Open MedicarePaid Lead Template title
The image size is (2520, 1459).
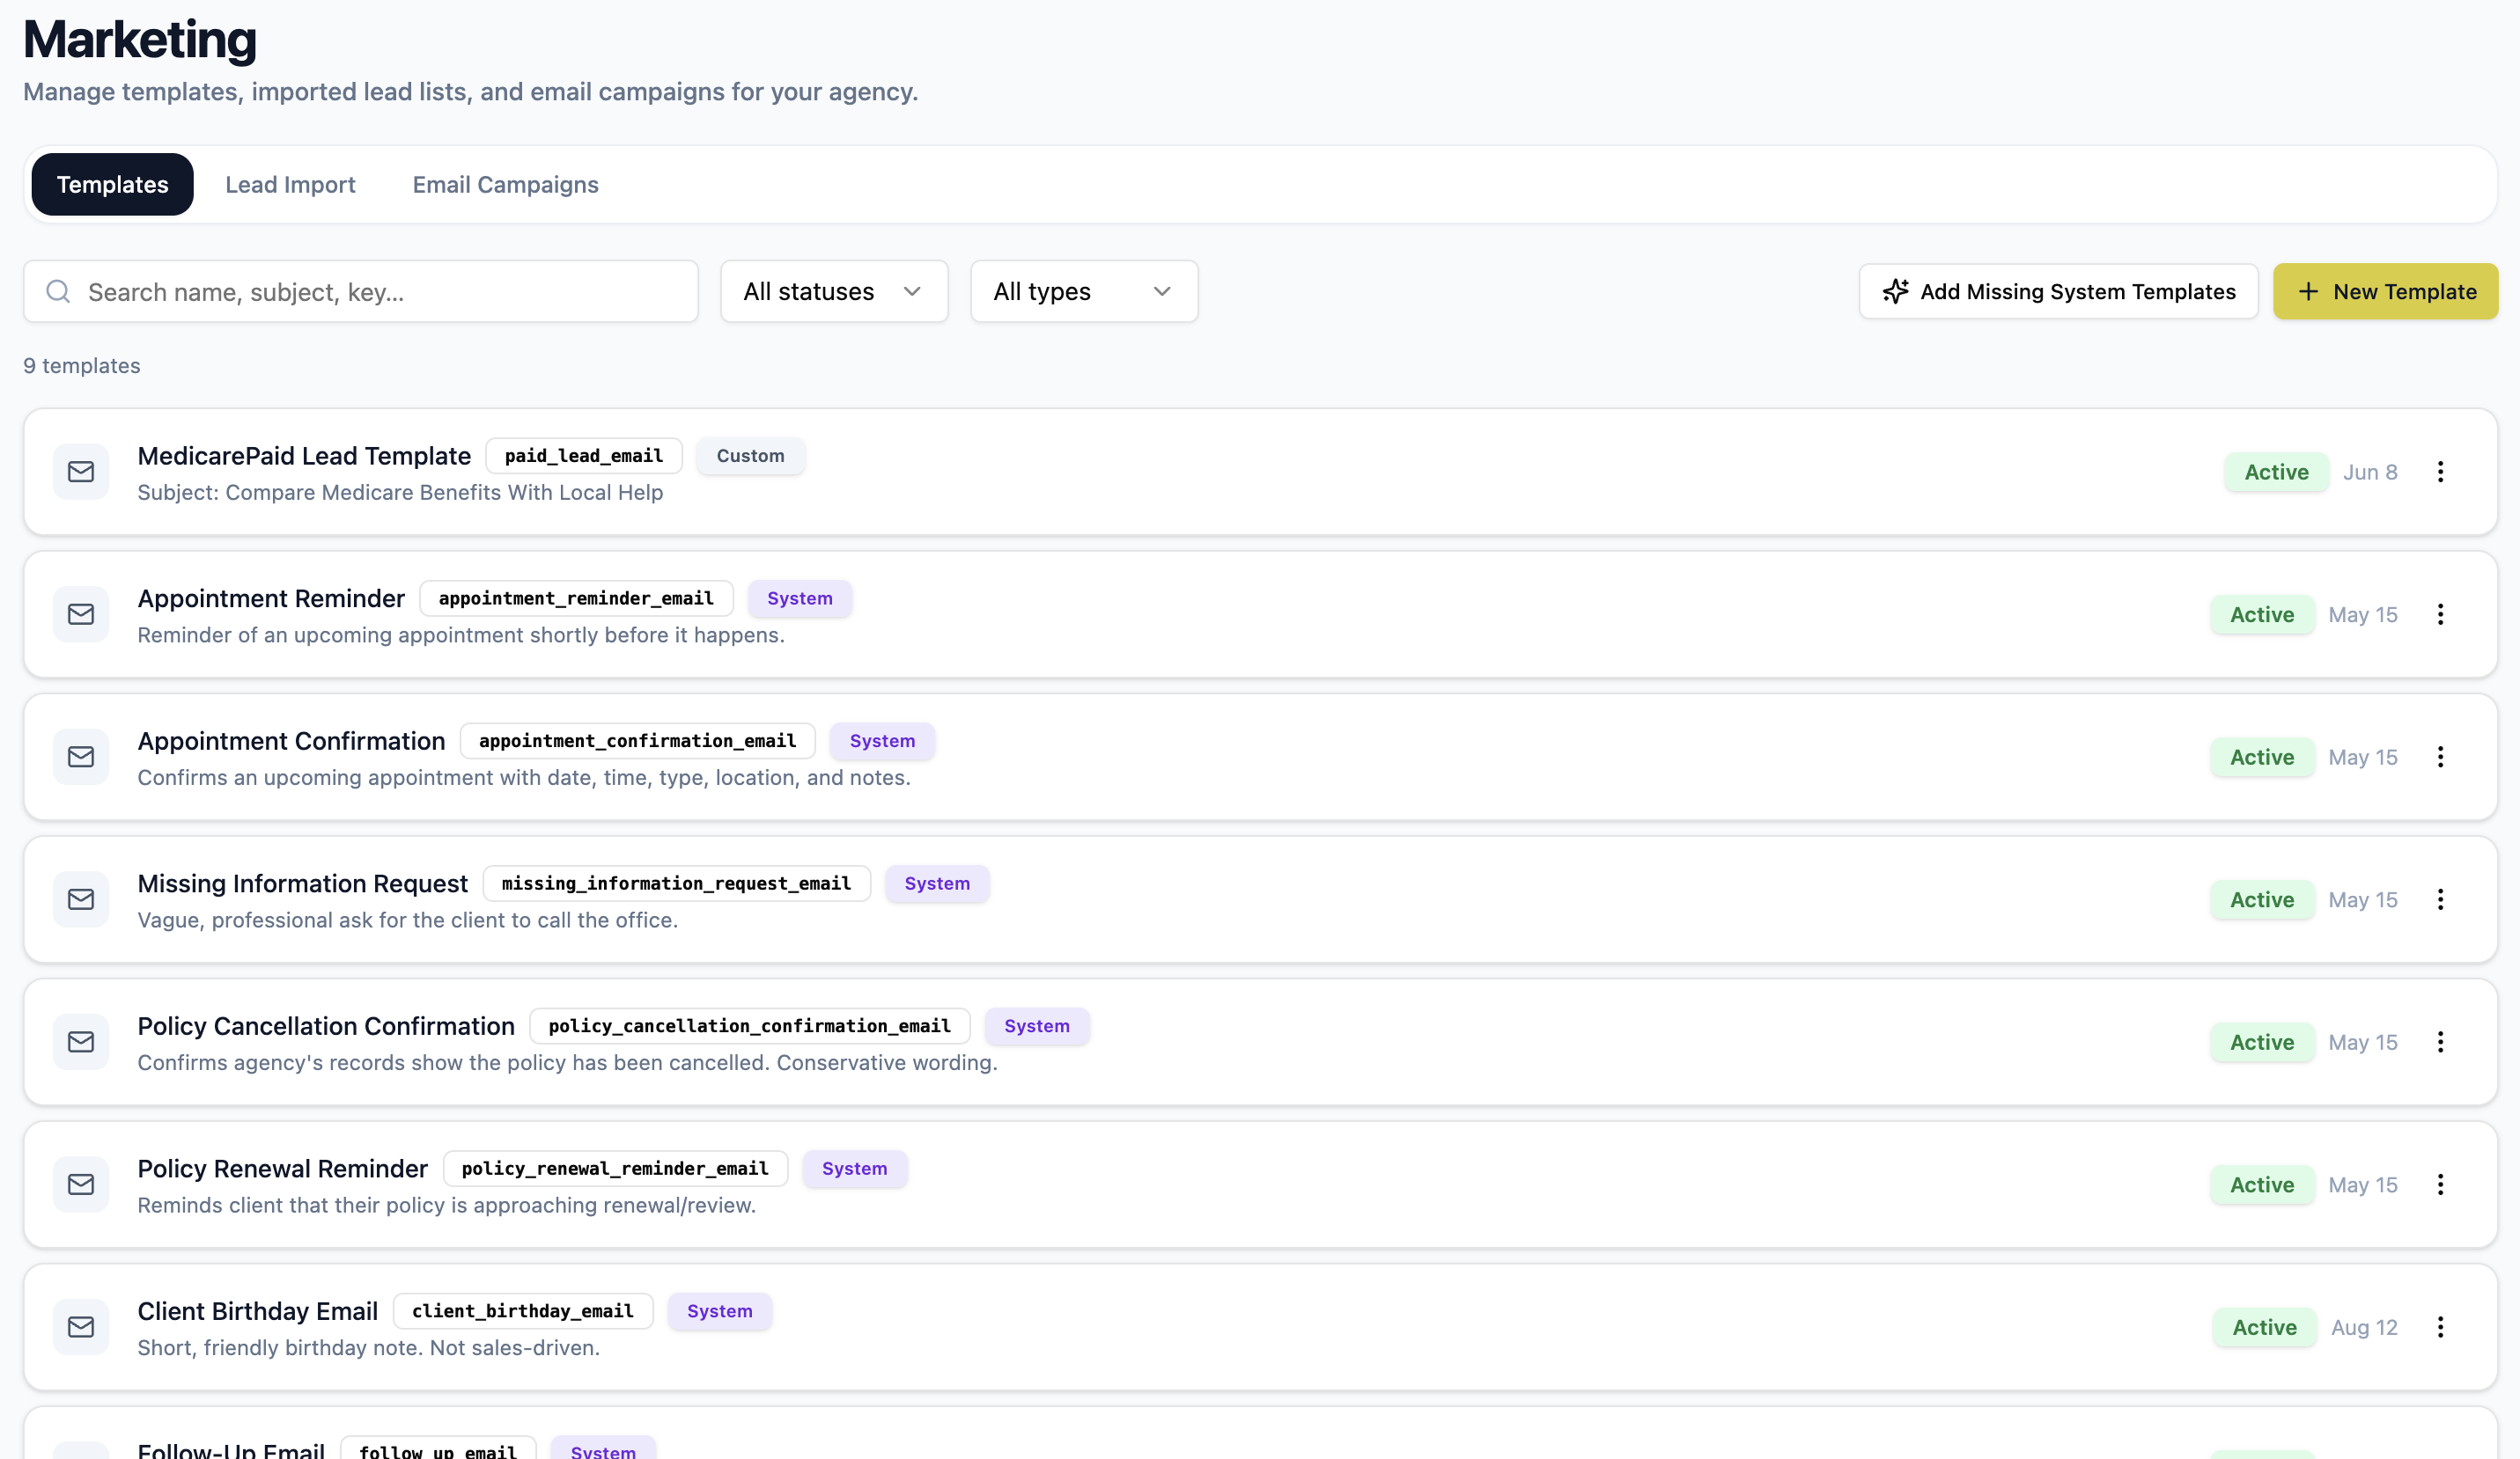pyautogui.click(x=304, y=456)
